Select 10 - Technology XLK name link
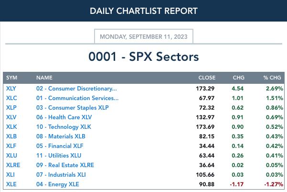Viewport: 287px width, 192px height. tap(64, 127)
